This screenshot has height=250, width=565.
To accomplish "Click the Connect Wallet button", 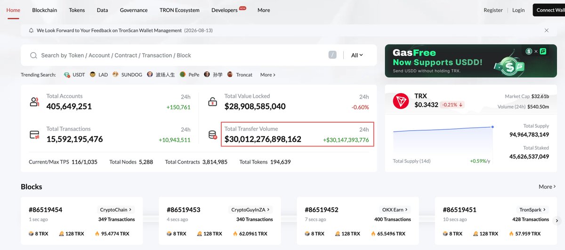I will point(549,10).
